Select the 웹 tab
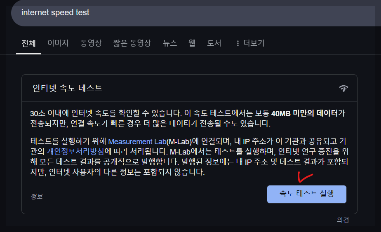The height and width of the screenshot is (232, 381). click(192, 43)
